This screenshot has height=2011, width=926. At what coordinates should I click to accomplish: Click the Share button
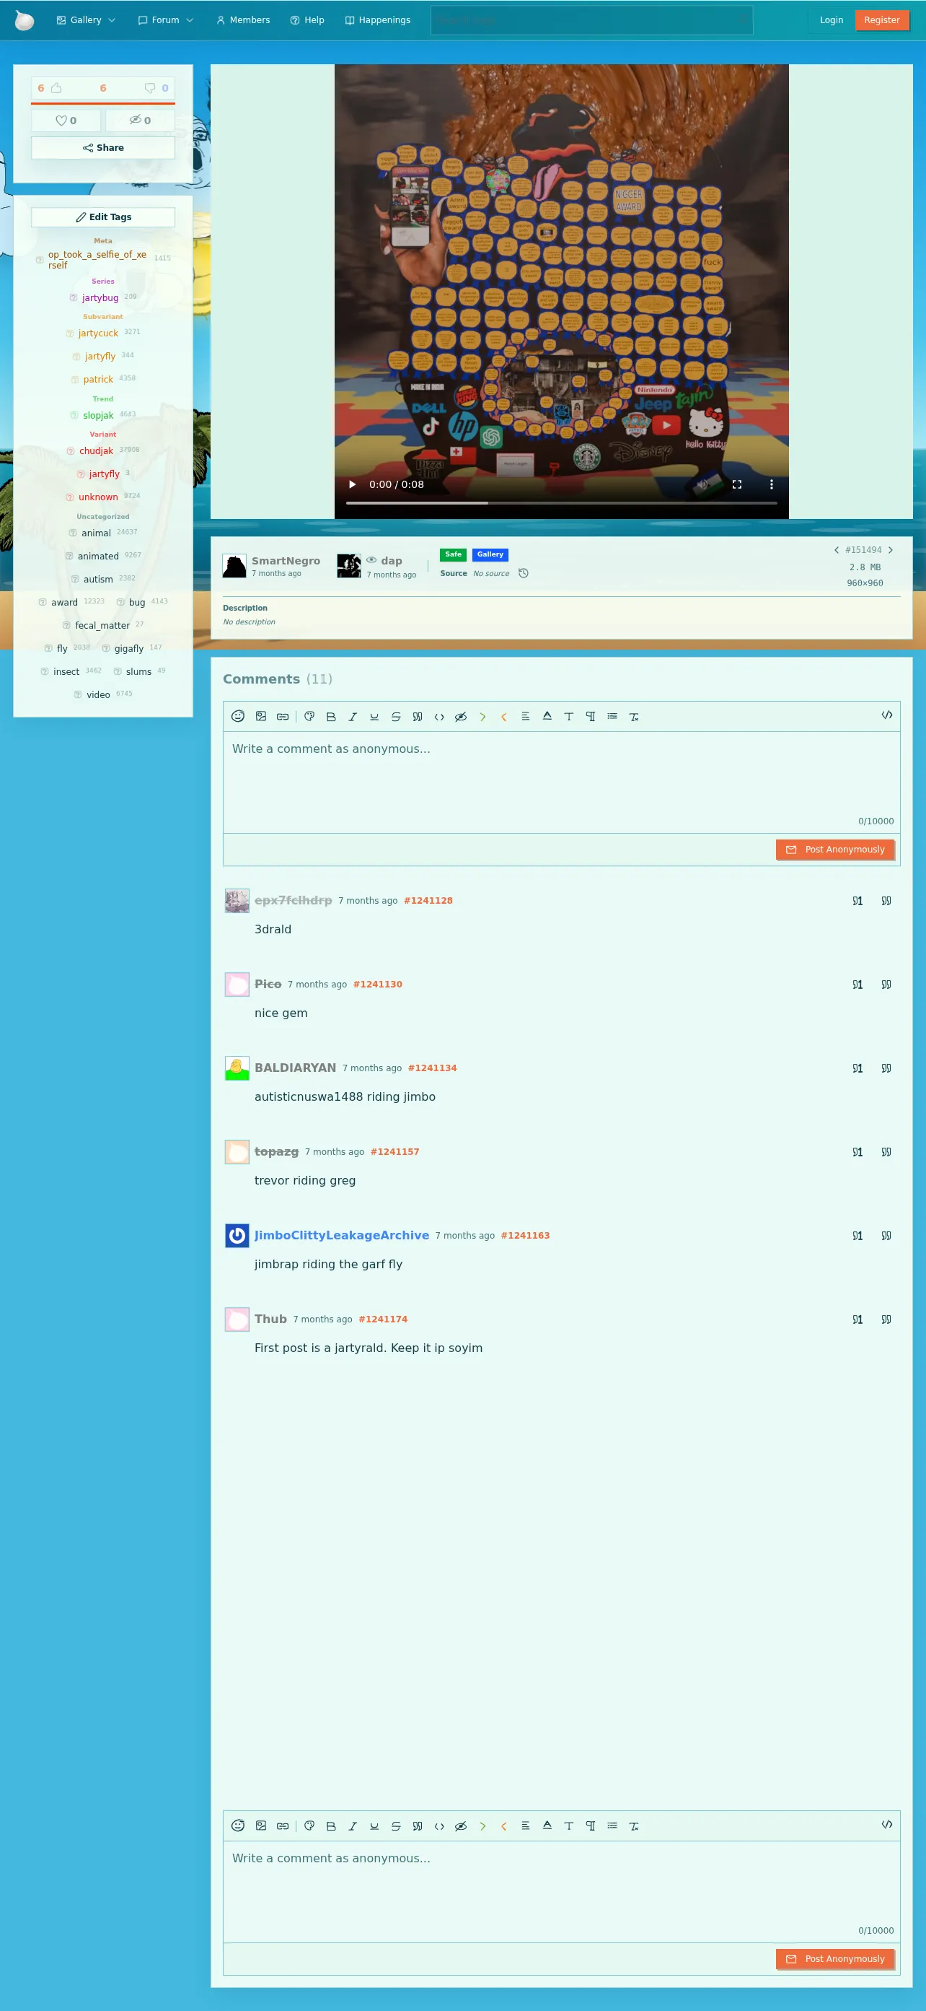(x=103, y=147)
